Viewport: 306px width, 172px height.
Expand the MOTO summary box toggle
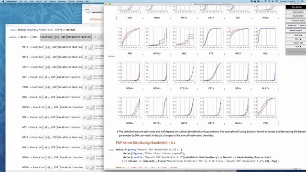86,47
